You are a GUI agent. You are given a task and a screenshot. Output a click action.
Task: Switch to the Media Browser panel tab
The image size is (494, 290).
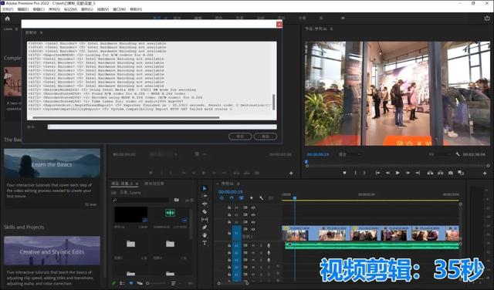point(154,184)
